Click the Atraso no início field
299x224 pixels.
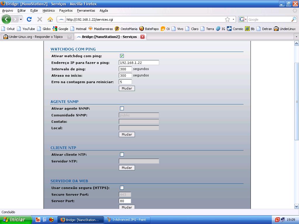point(125,76)
